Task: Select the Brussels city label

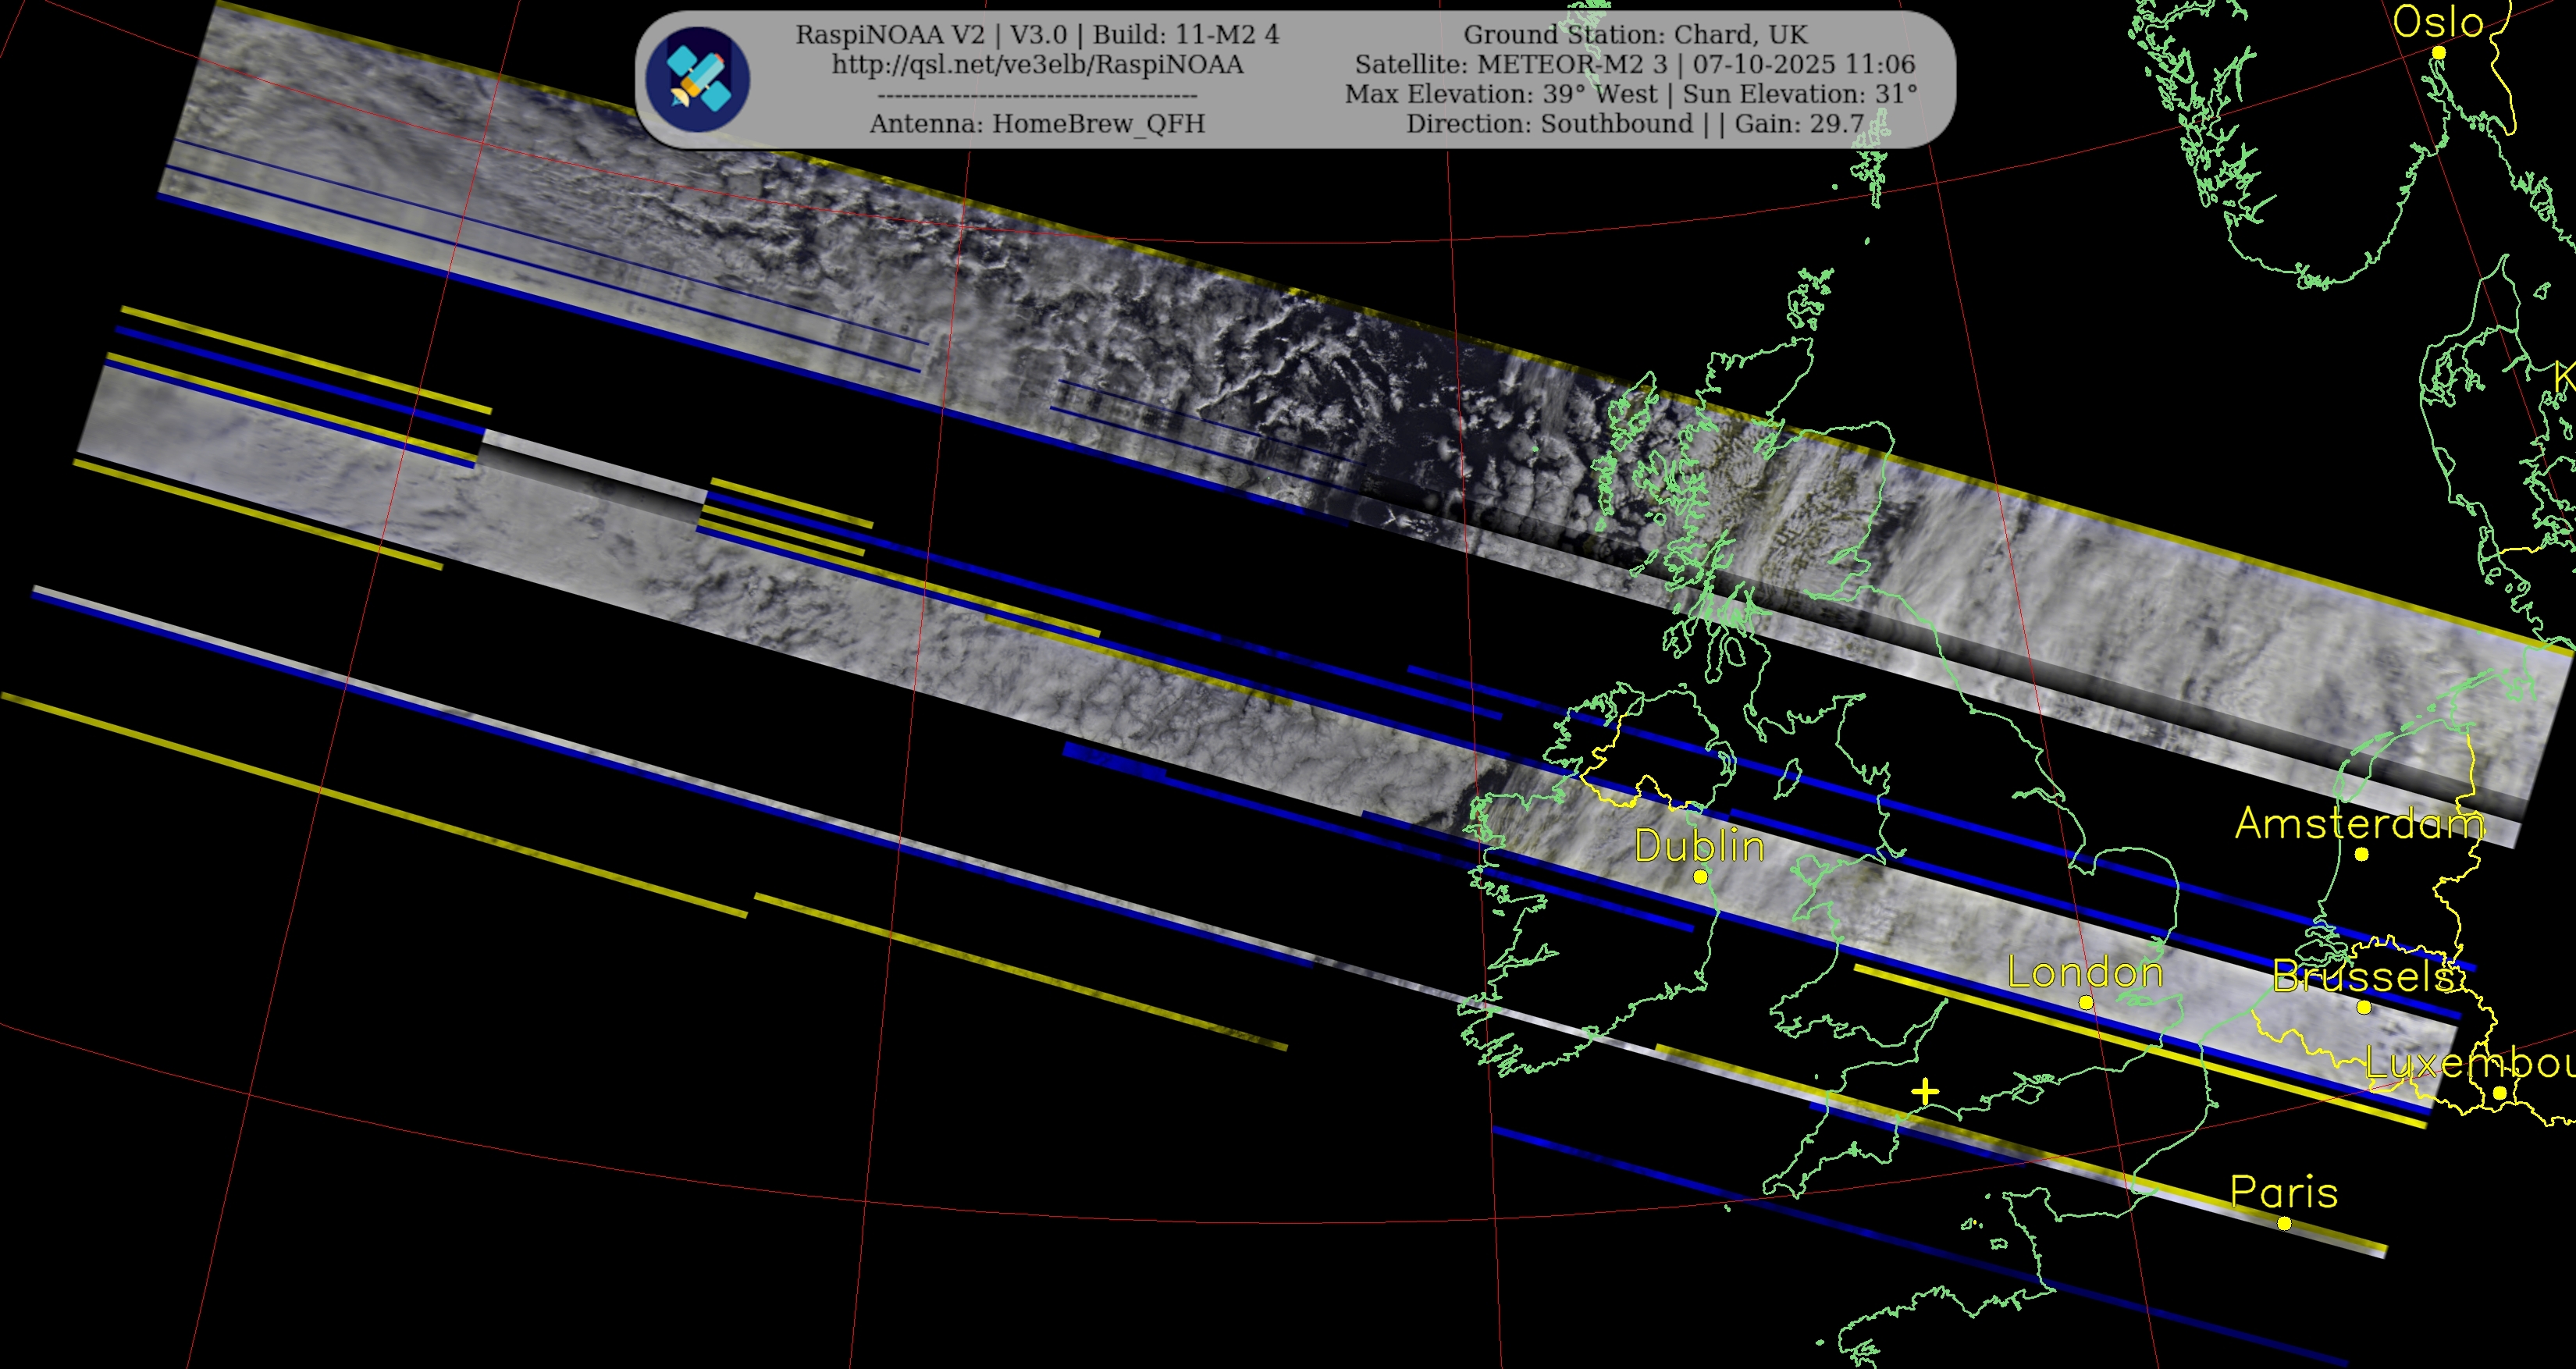Action: (2361, 976)
